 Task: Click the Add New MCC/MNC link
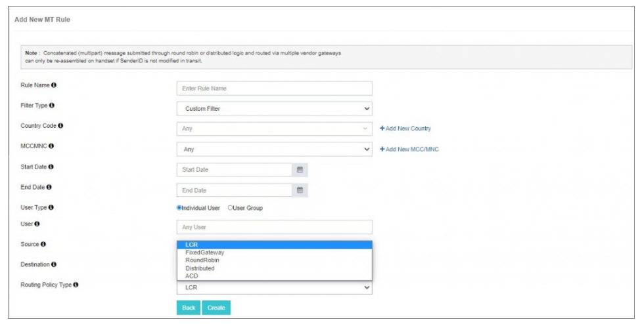point(409,150)
